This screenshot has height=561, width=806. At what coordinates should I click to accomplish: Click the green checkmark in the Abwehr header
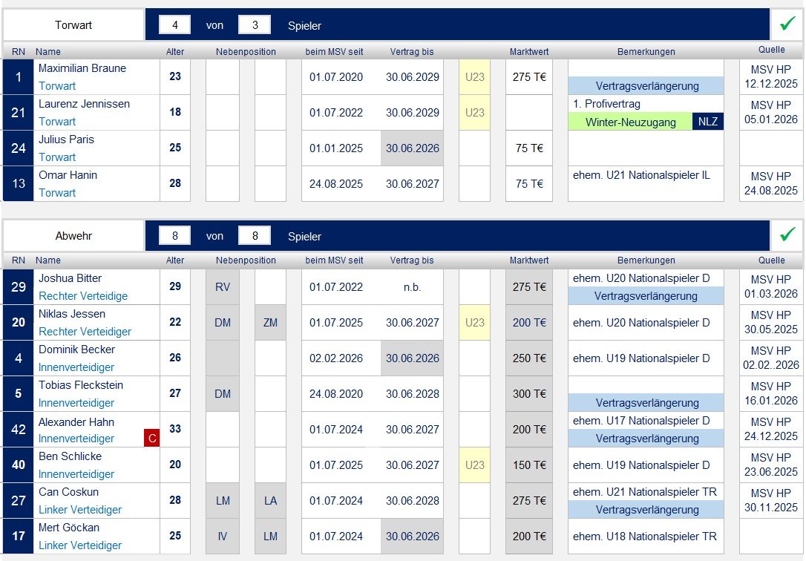pos(787,235)
